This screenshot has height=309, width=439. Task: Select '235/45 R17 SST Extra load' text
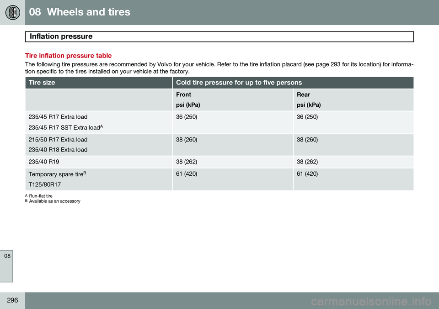tap(64, 127)
